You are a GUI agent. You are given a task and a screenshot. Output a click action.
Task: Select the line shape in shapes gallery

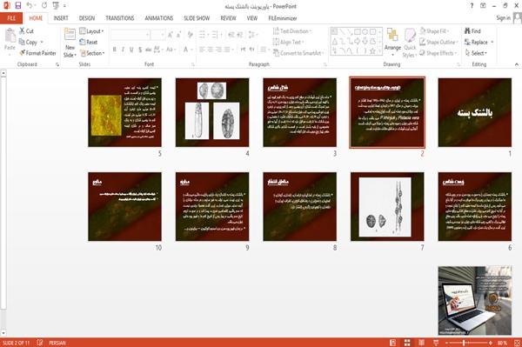click(342, 31)
